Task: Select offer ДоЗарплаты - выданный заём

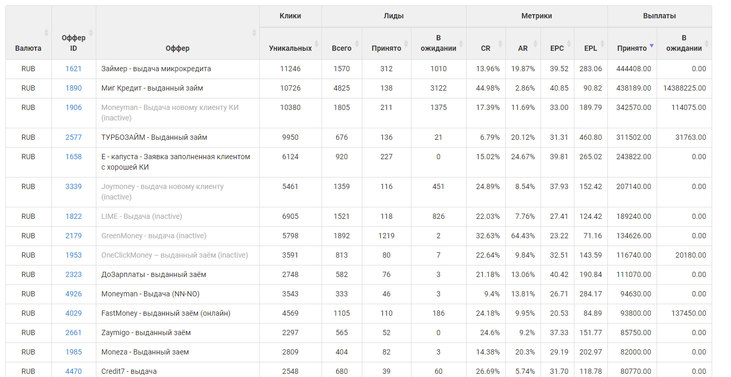Action: pyautogui.click(x=154, y=274)
